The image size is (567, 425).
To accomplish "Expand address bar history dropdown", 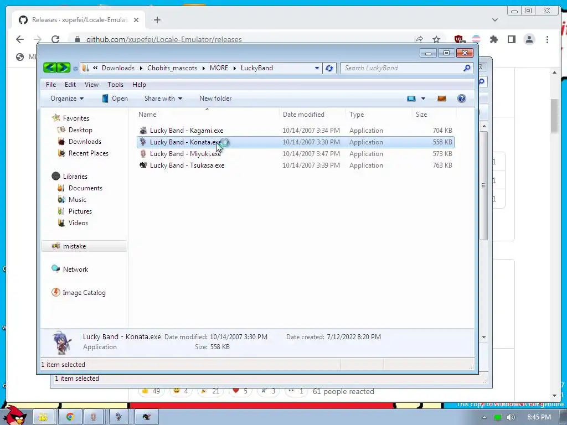I will (317, 68).
